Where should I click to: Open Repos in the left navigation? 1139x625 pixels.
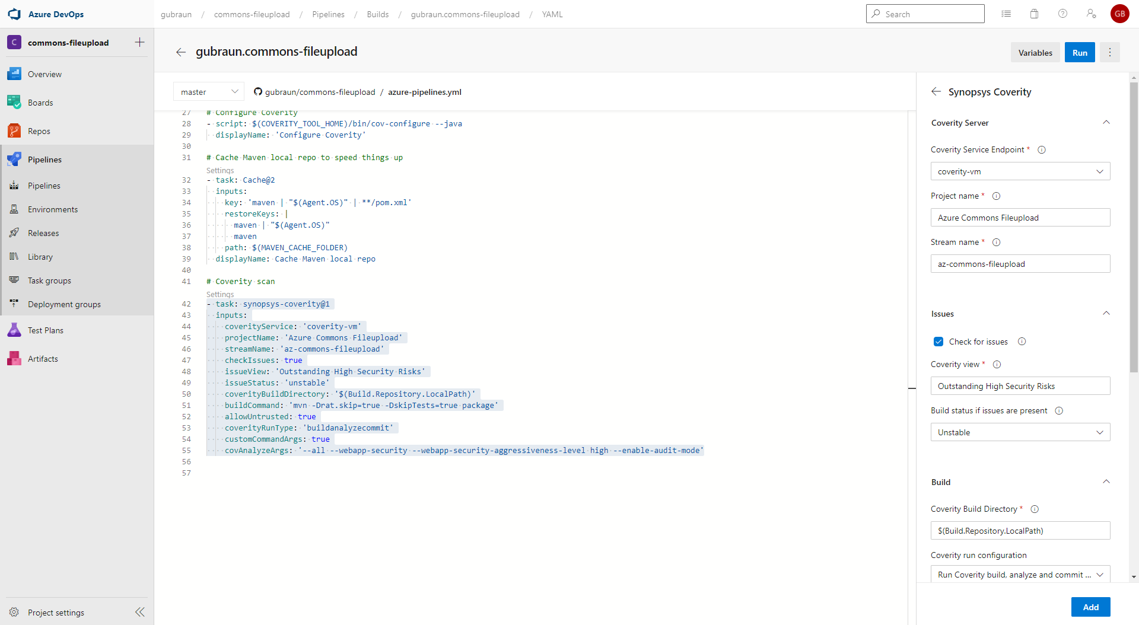pyautogui.click(x=39, y=131)
